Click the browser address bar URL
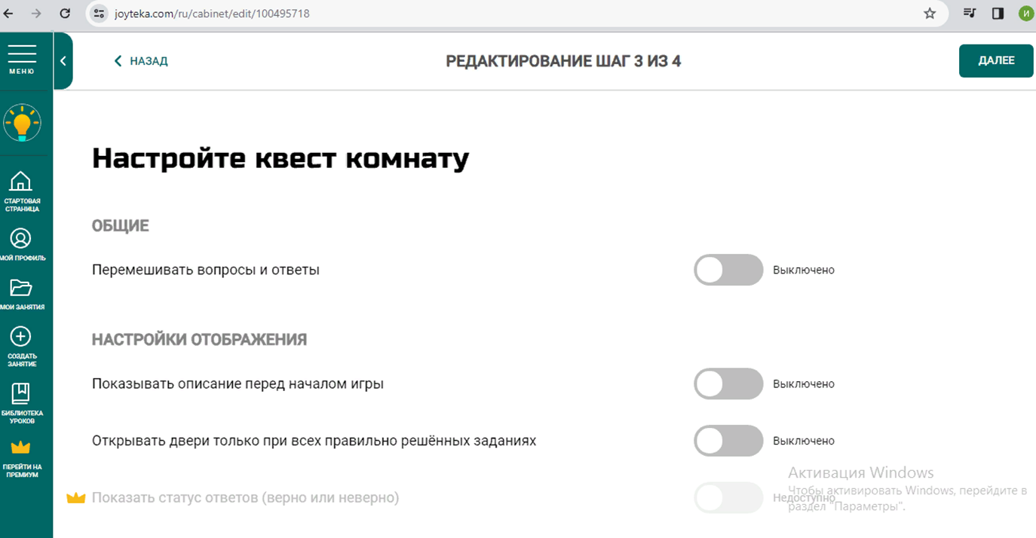The image size is (1036, 538). (x=212, y=14)
